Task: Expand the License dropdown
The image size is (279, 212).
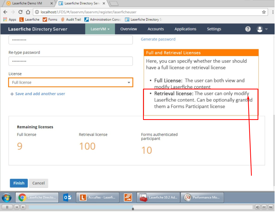Action: 71,82
